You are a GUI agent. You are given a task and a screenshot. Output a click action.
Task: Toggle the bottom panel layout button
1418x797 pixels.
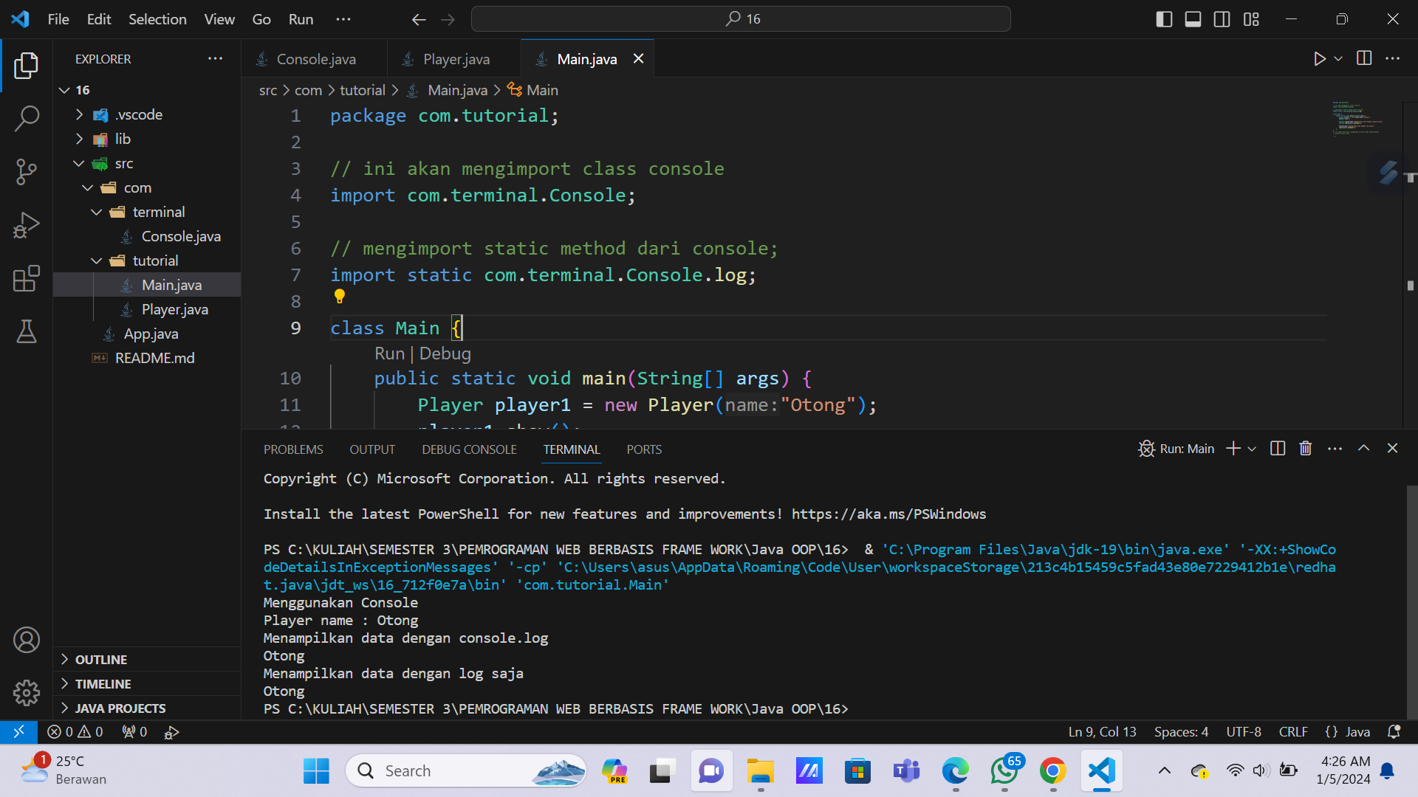(x=1193, y=19)
